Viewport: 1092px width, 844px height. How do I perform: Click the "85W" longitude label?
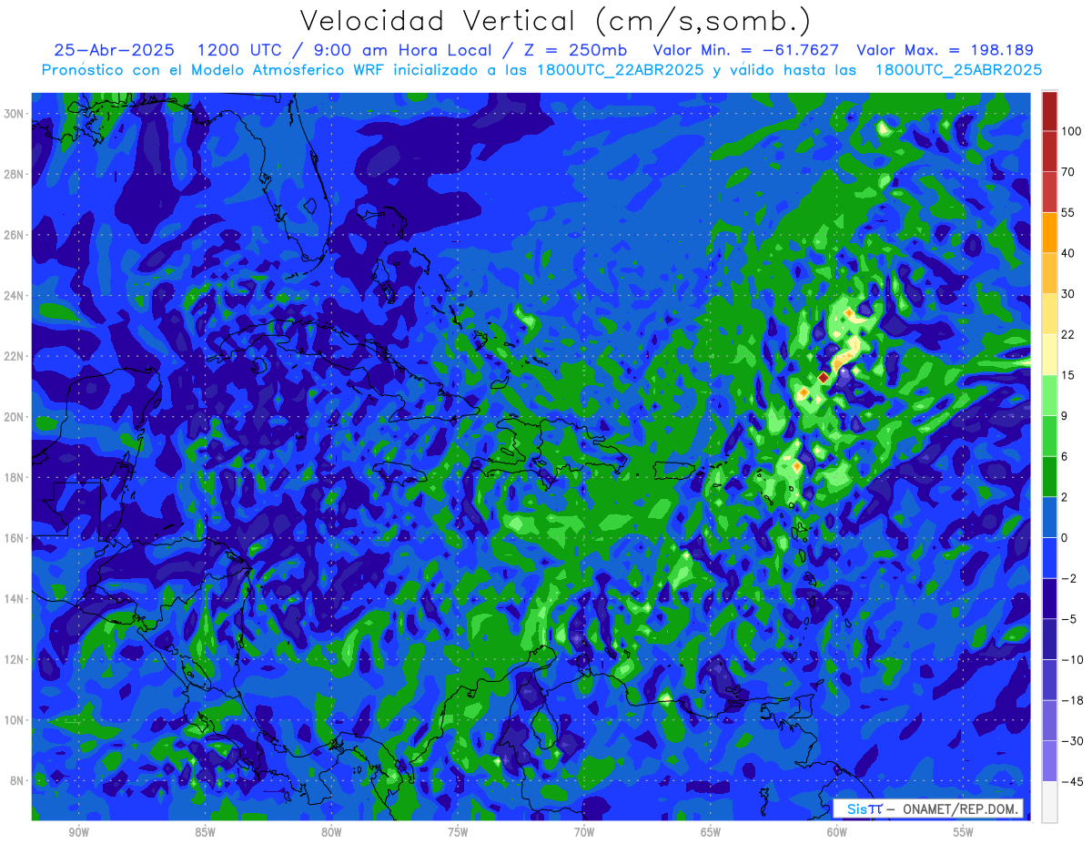coord(205,833)
